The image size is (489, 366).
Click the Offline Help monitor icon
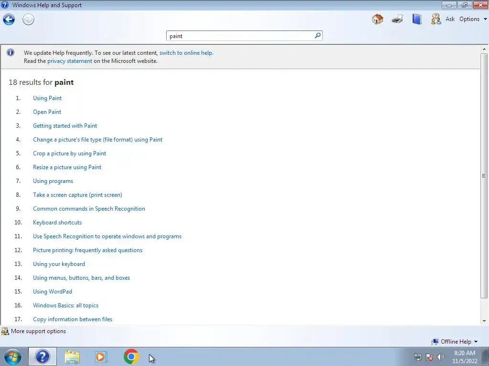[435, 342]
